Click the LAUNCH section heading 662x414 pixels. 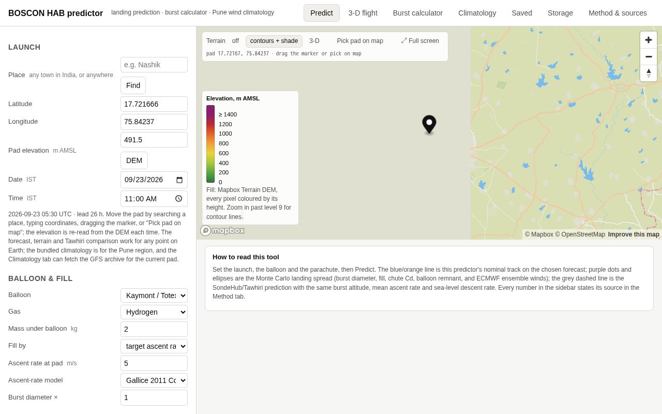coord(24,47)
